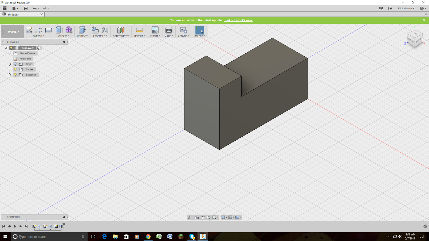Open the ASSEMBLE menu
Image resolution: width=429 pixels, height=241 pixels.
(100, 36)
